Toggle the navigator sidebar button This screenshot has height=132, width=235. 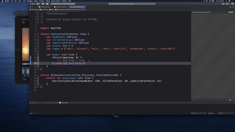[x=38, y=4]
